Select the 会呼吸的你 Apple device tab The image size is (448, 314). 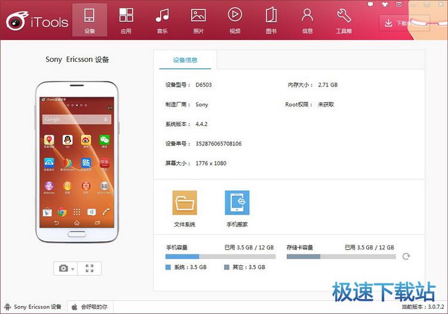(x=90, y=307)
